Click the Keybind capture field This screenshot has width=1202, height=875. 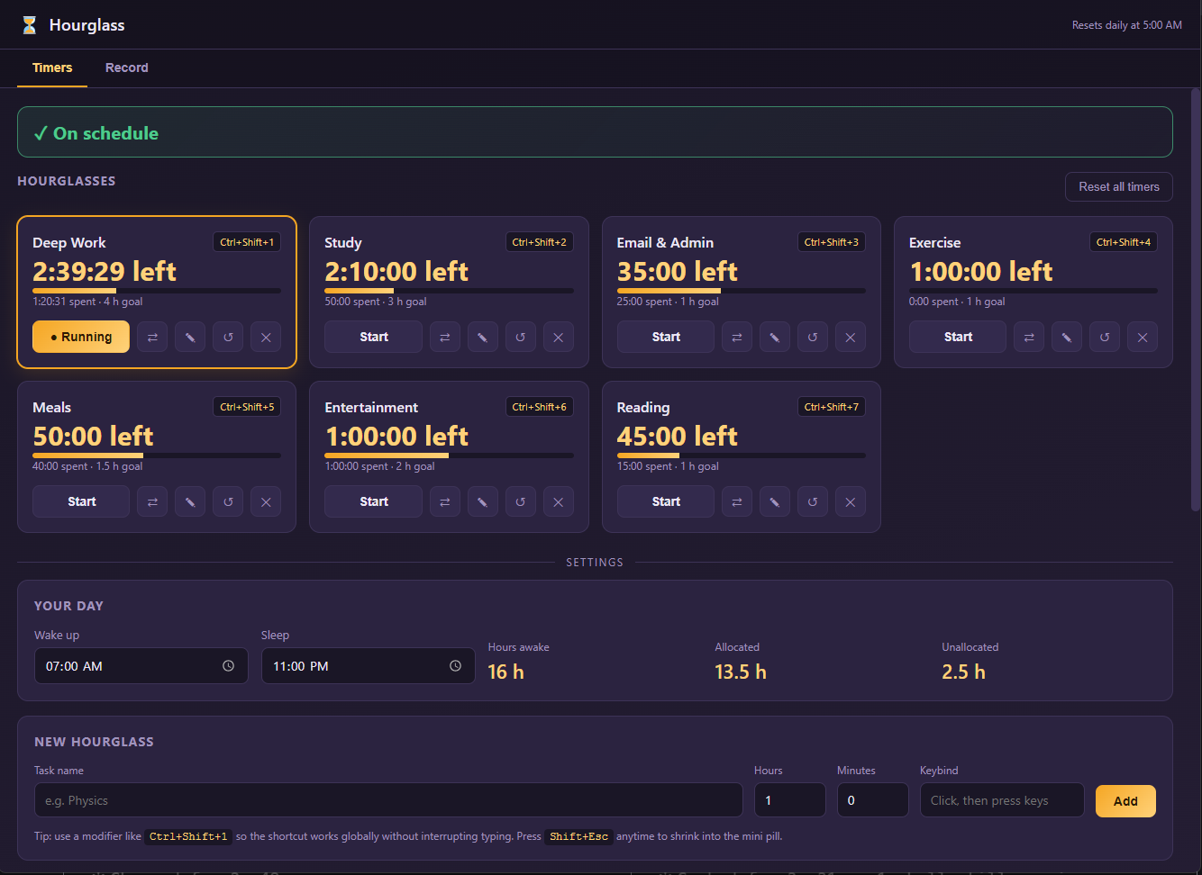[x=1002, y=800]
